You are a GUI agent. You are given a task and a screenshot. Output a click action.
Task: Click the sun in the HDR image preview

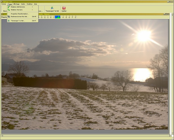tap(144, 36)
